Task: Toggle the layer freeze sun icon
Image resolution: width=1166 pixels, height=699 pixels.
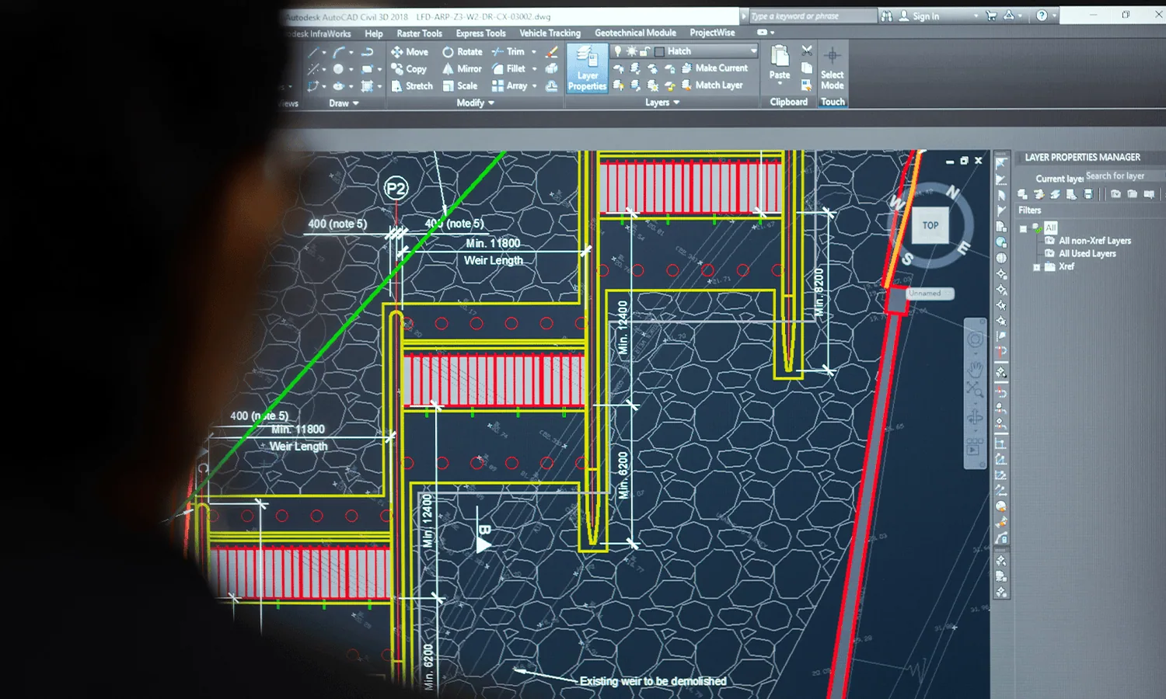Action: tap(631, 51)
